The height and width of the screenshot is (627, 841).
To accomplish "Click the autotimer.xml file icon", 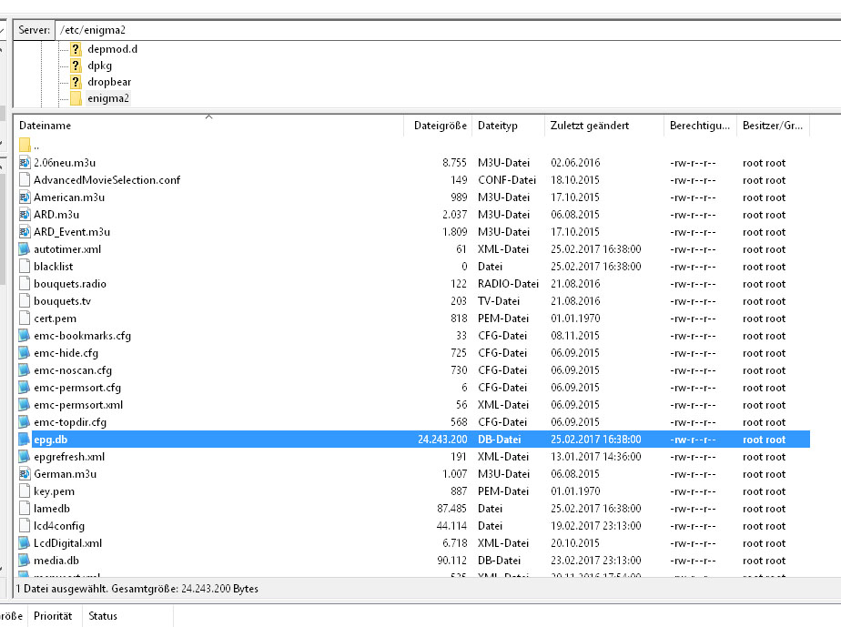I will [x=25, y=249].
